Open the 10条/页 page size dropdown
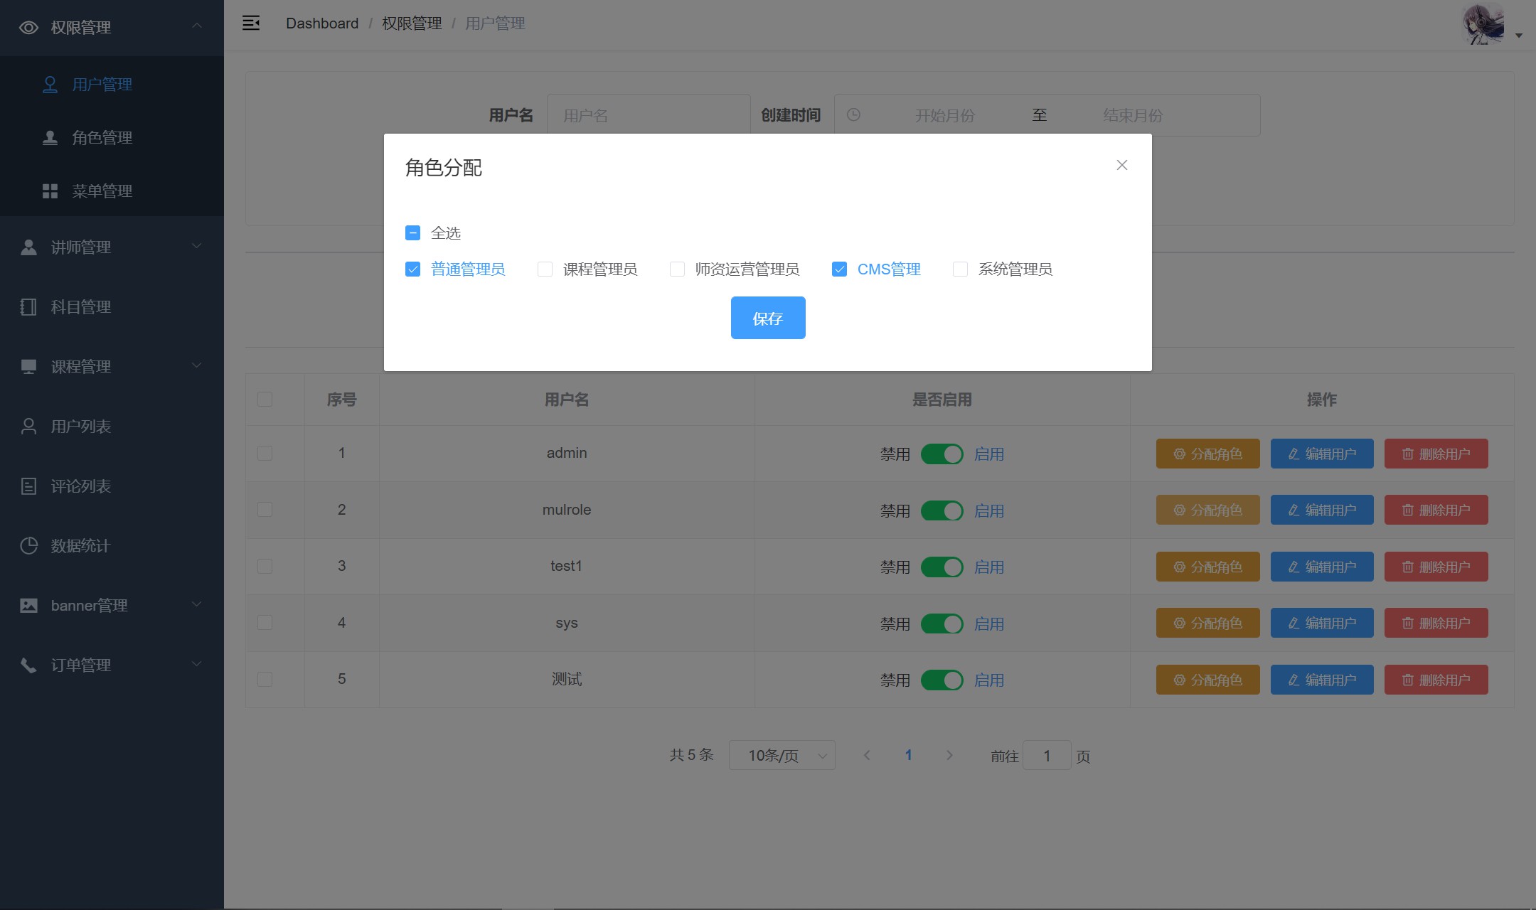The image size is (1536, 910). 782,755
